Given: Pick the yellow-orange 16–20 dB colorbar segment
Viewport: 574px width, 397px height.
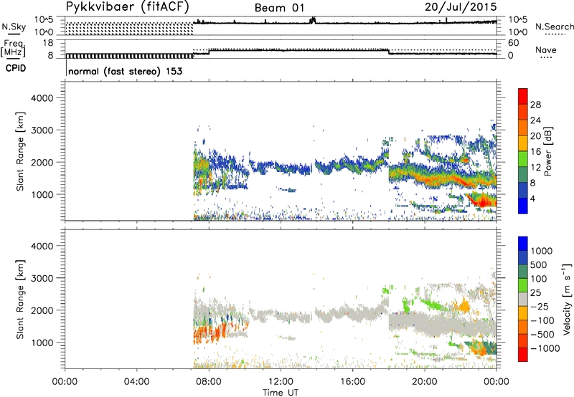Looking at the screenshot, I should point(523,143).
